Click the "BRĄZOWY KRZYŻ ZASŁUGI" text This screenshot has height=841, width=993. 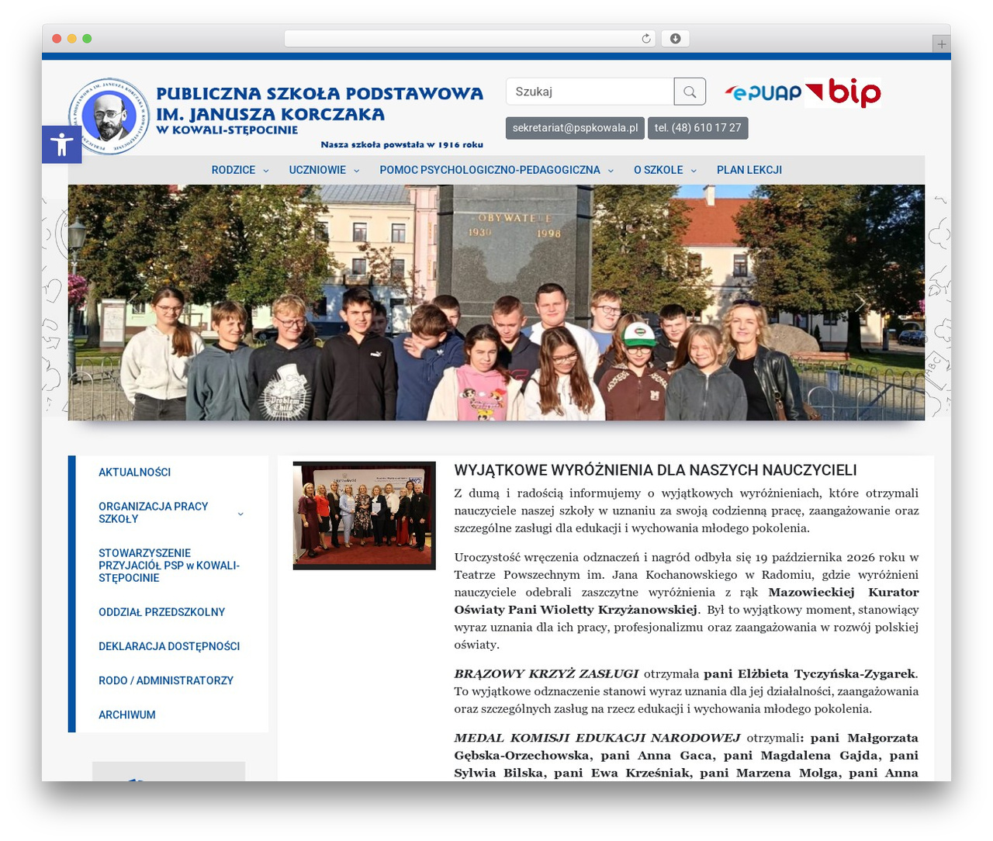(546, 673)
